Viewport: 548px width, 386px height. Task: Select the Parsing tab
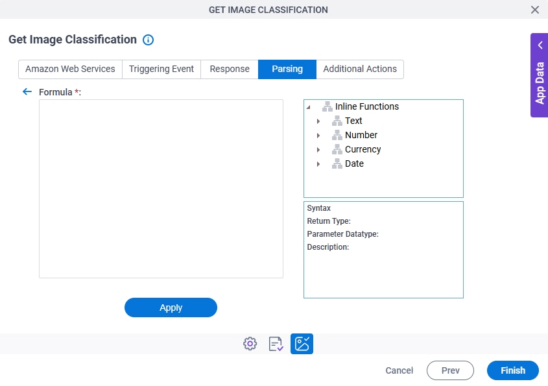(287, 69)
